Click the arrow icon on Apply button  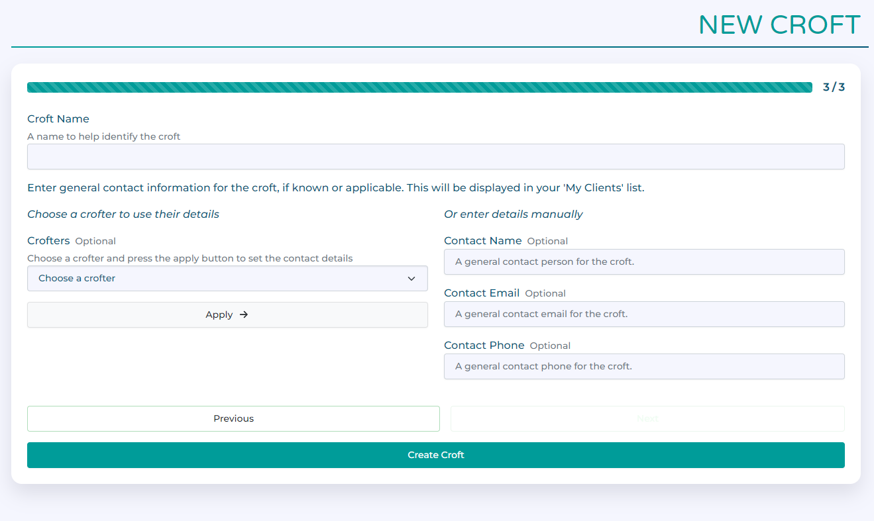pos(244,315)
